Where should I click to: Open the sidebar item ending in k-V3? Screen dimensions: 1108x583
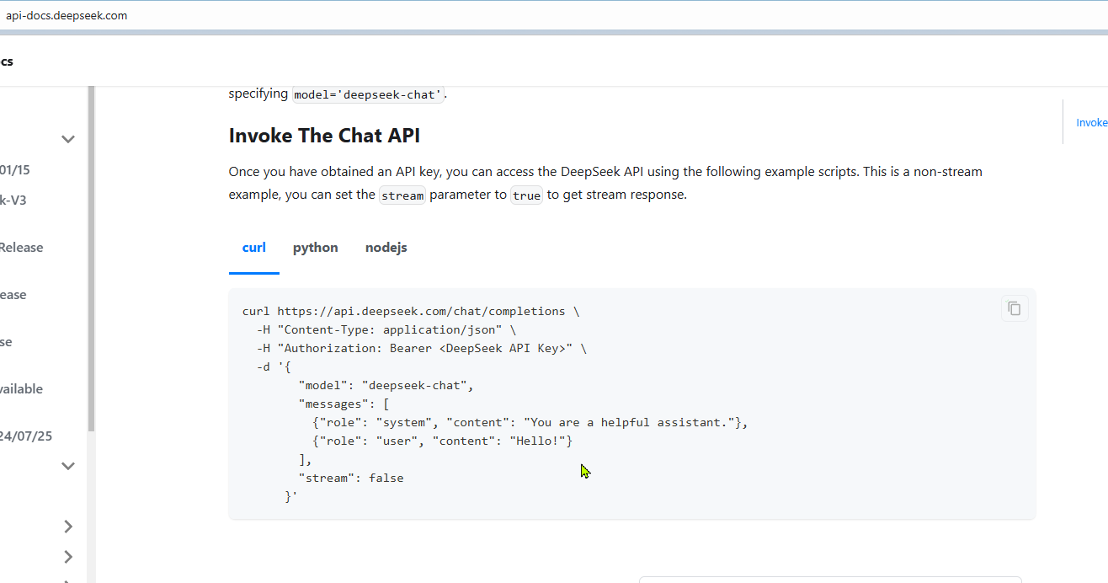14,201
